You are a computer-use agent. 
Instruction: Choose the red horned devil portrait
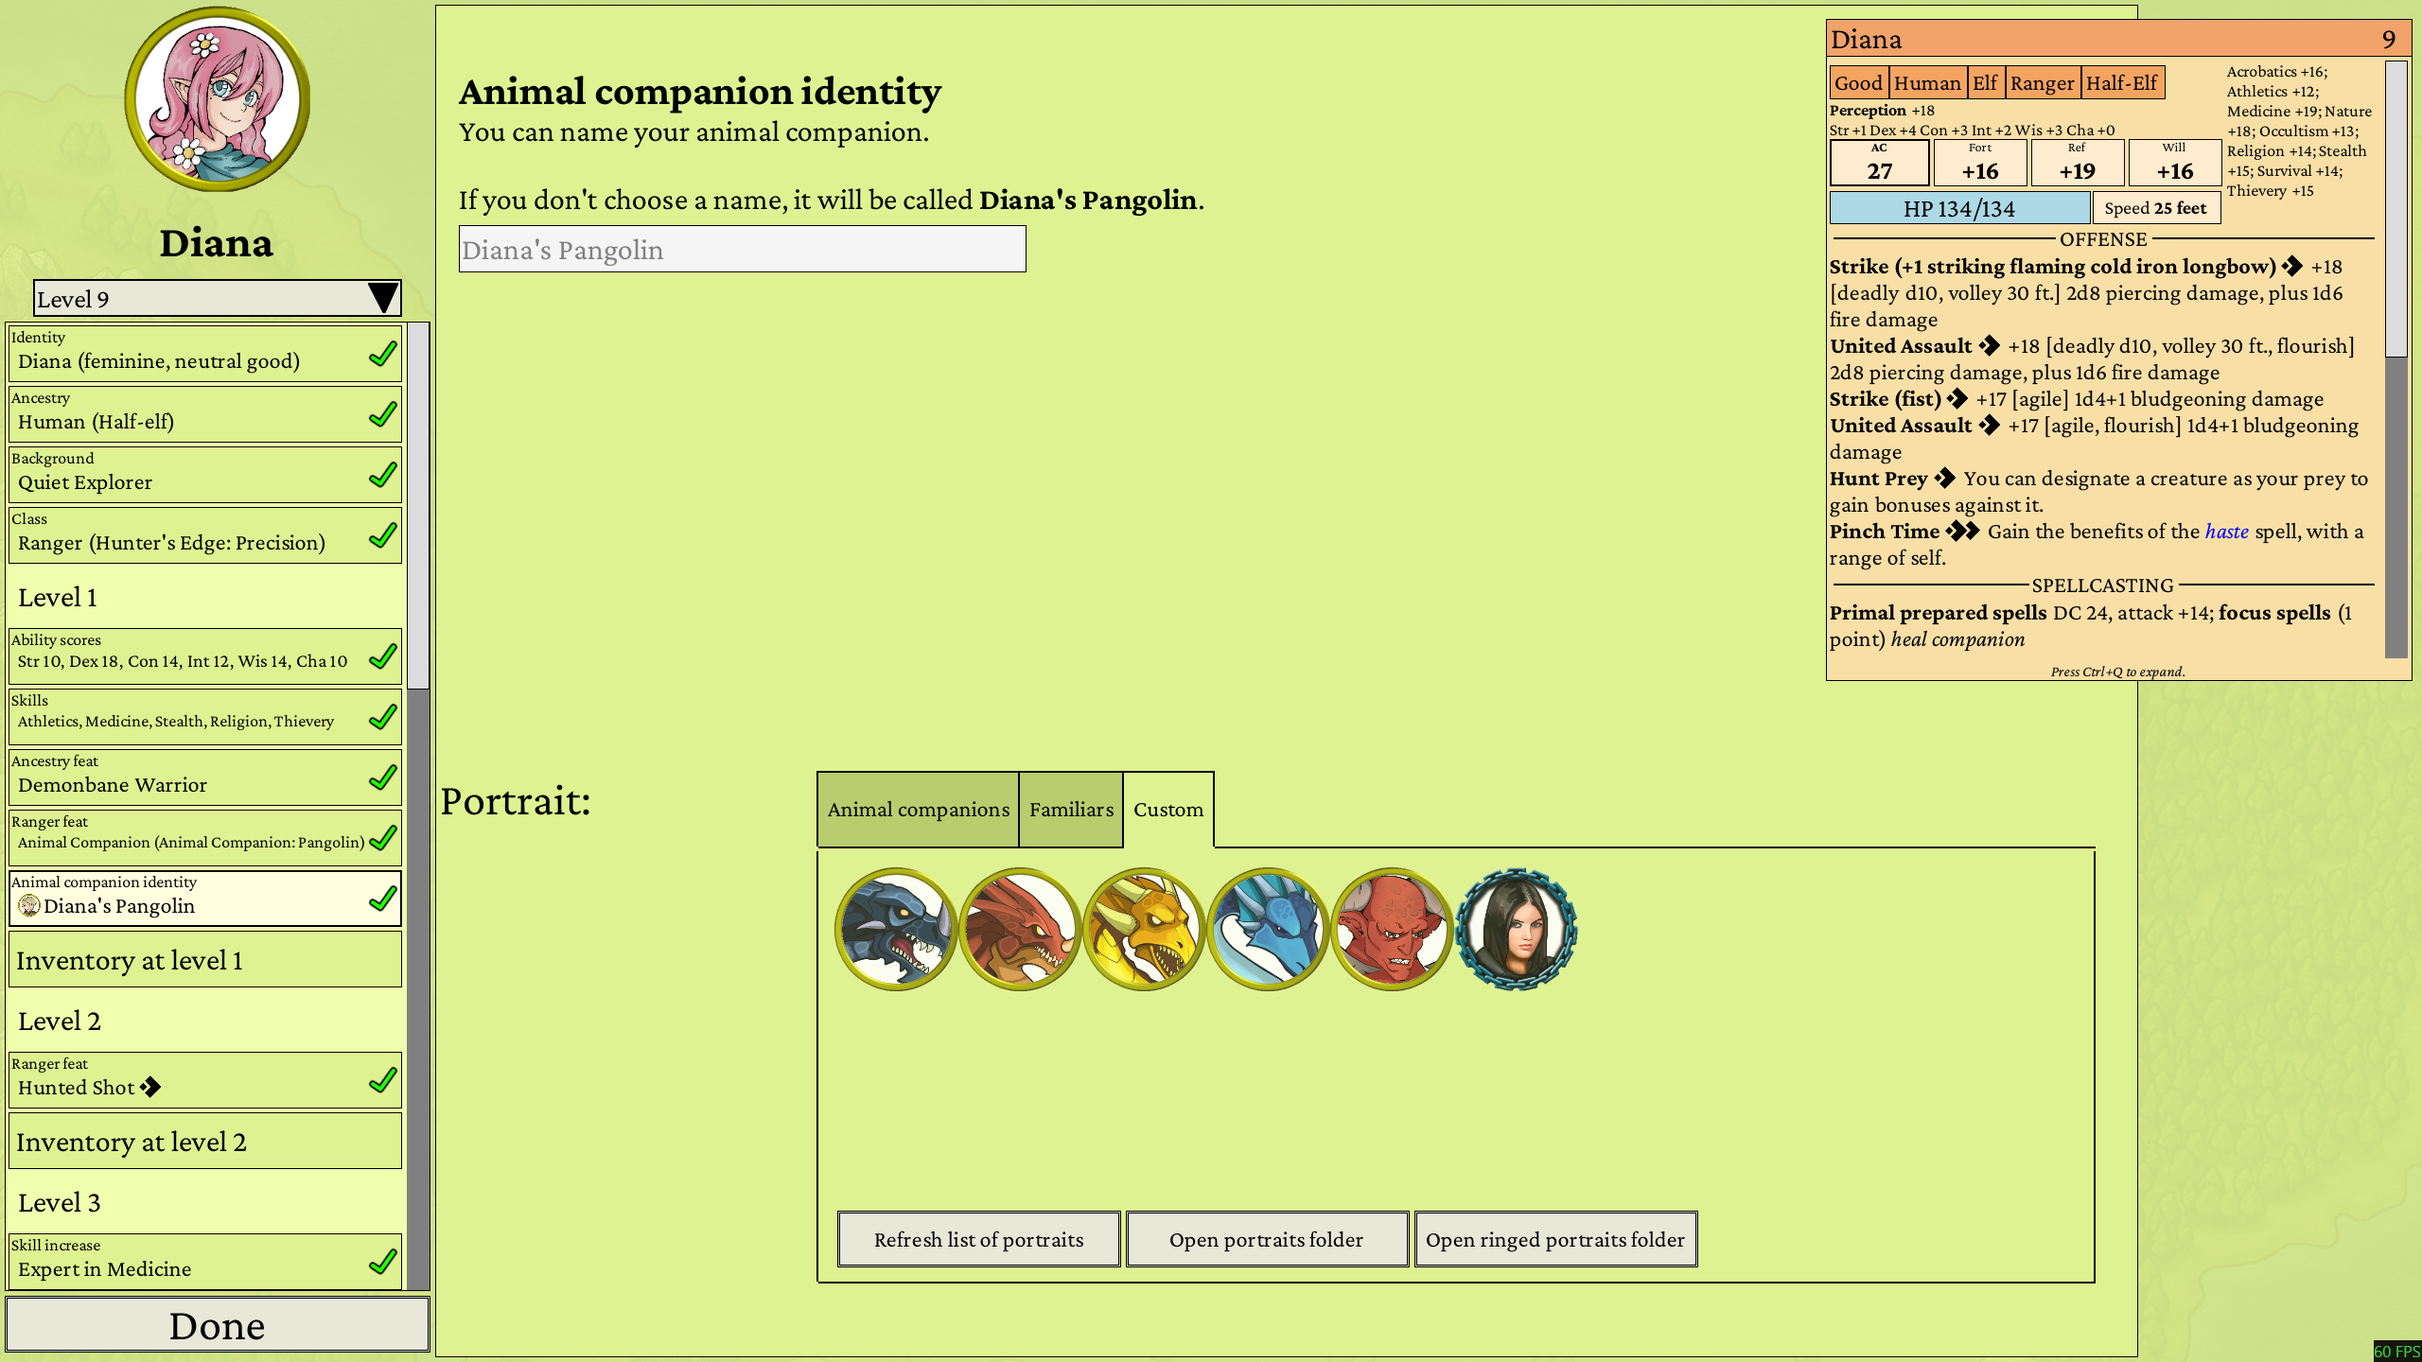click(x=1391, y=929)
